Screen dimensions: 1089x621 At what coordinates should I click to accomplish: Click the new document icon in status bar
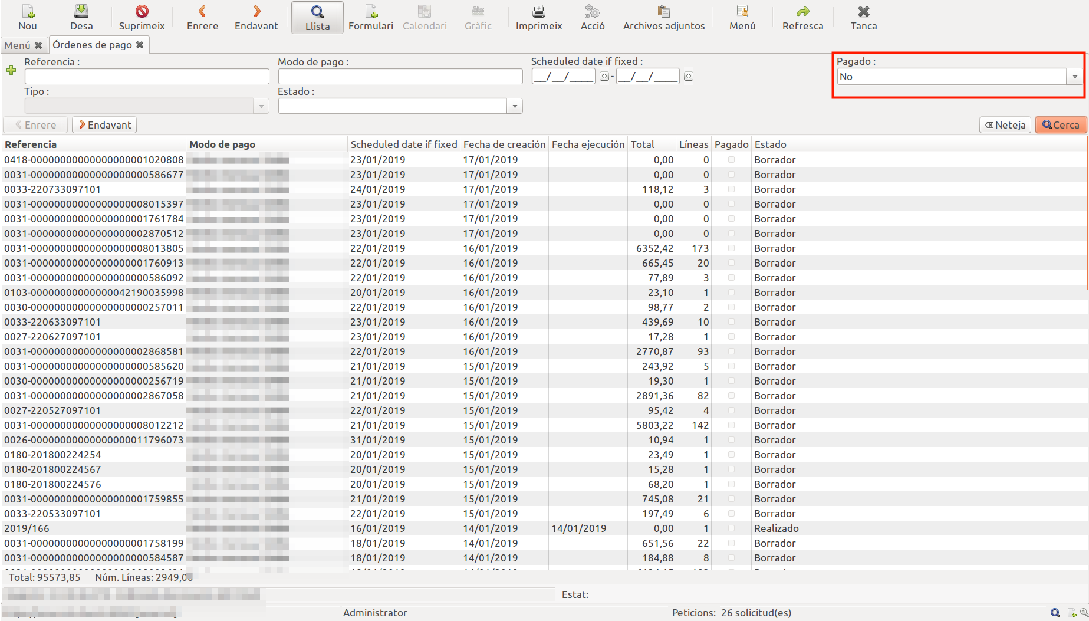pos(1072,613)
